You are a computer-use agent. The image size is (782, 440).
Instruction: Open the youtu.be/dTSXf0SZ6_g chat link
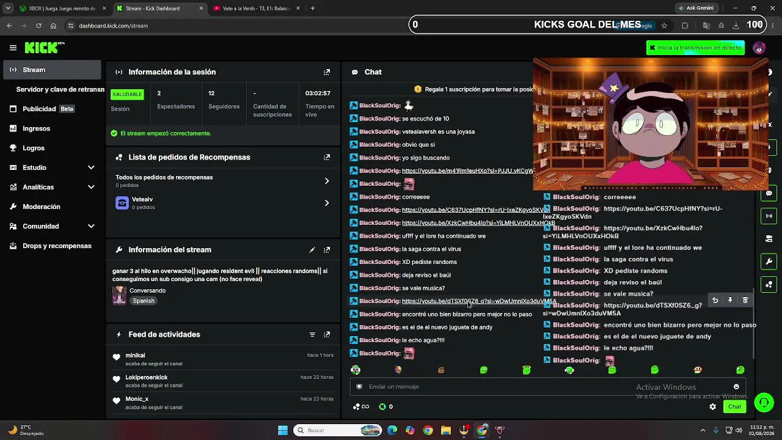click(x=479, y=301)
